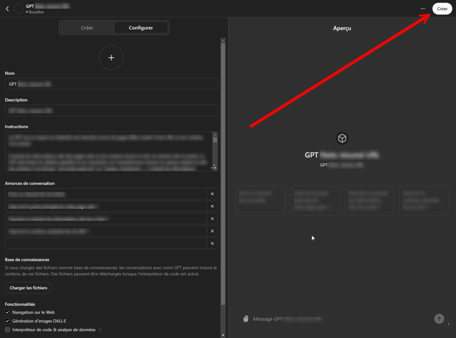Uncheck Génération d'images DALL·E

(8, 321)
